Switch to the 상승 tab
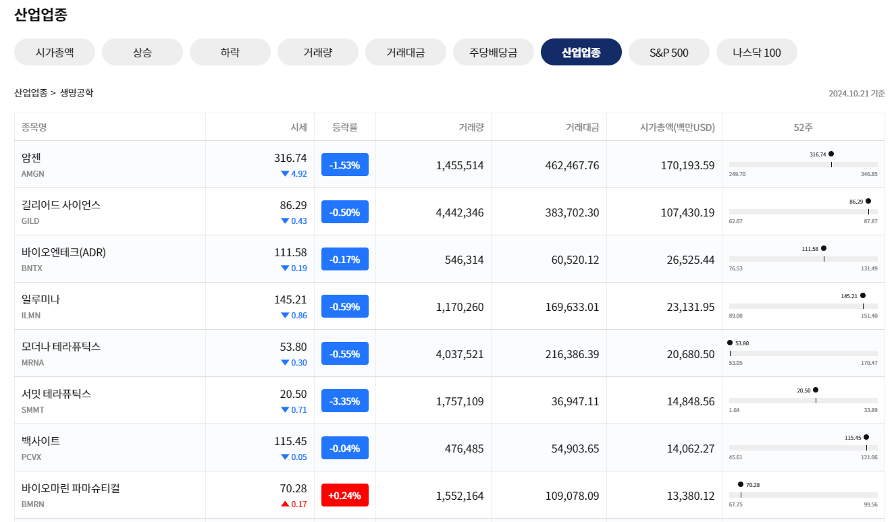 pos(142,52)
